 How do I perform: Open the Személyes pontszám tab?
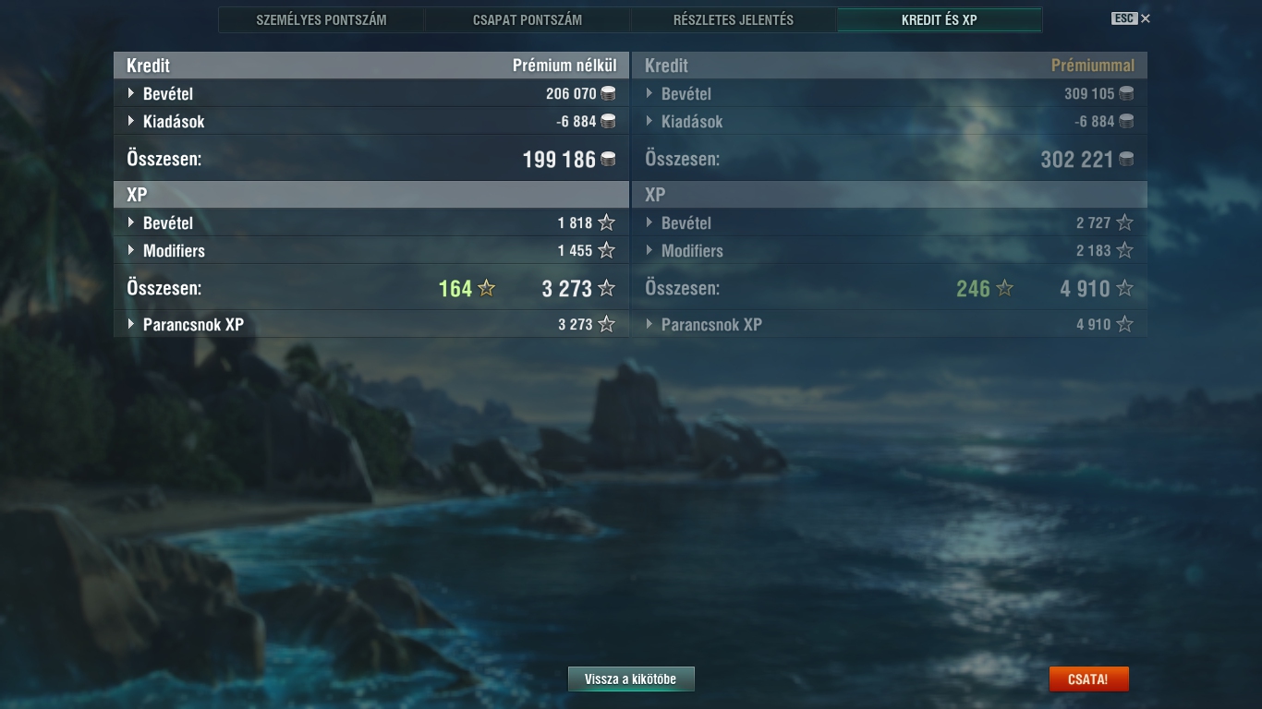pyautogui.click(x=322, y=19)
